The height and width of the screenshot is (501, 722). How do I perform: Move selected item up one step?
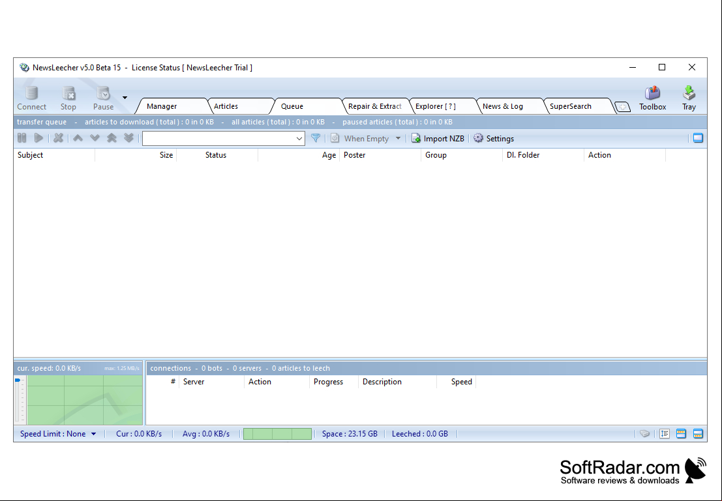(x=78, y=138)
